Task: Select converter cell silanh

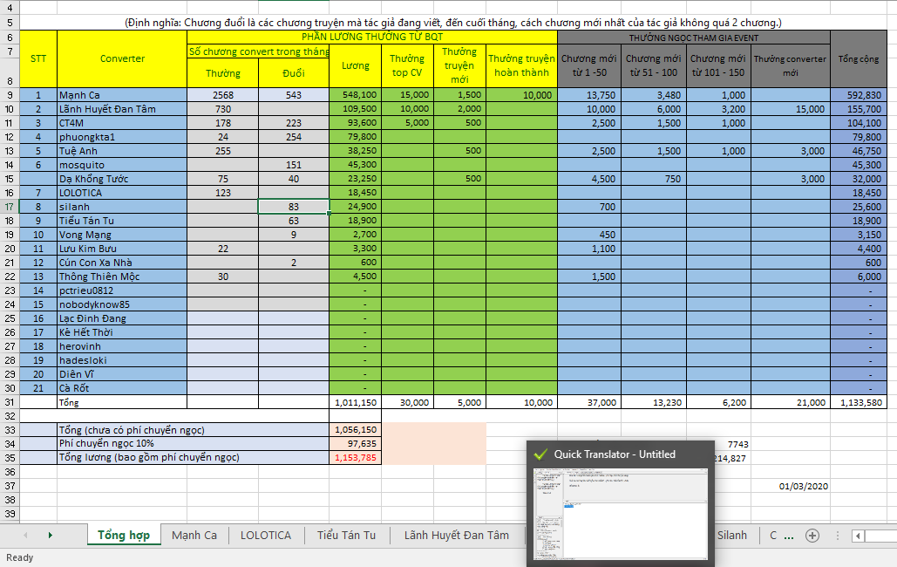Action: [x=122, y=207]
